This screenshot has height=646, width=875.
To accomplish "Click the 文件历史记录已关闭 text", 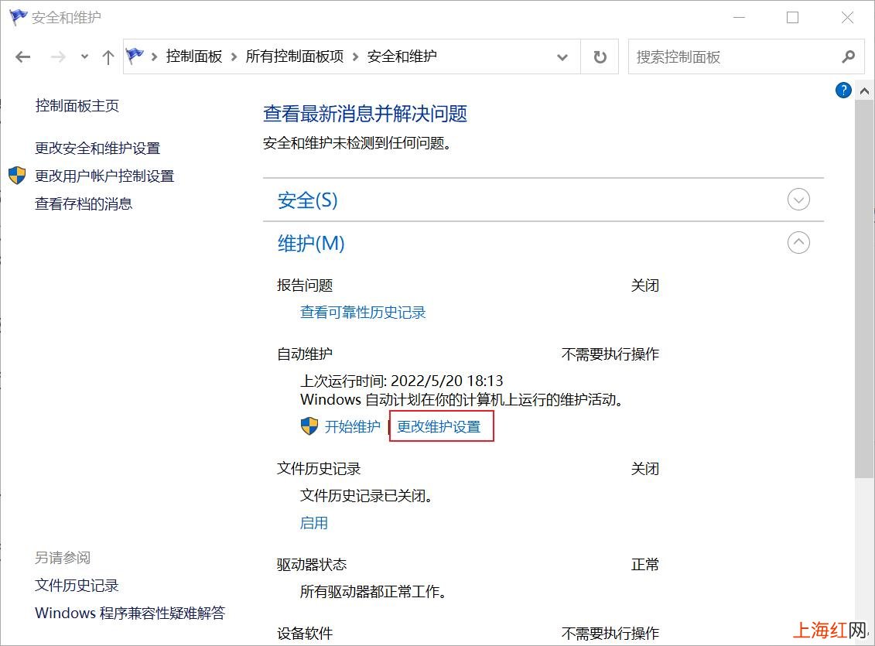I will pos(367,495).
